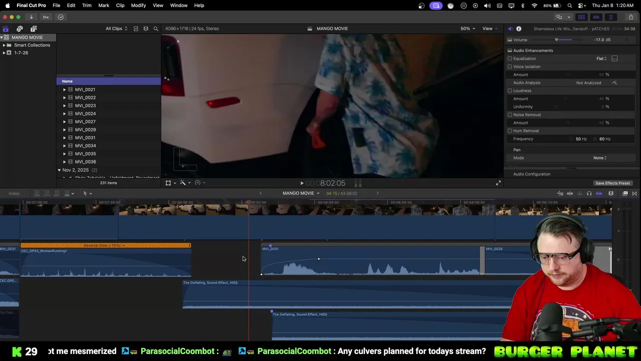Viewport: 641px width, 361px height.
Task: Switch browser to filmstrip view icon
Action: point(146,29)
